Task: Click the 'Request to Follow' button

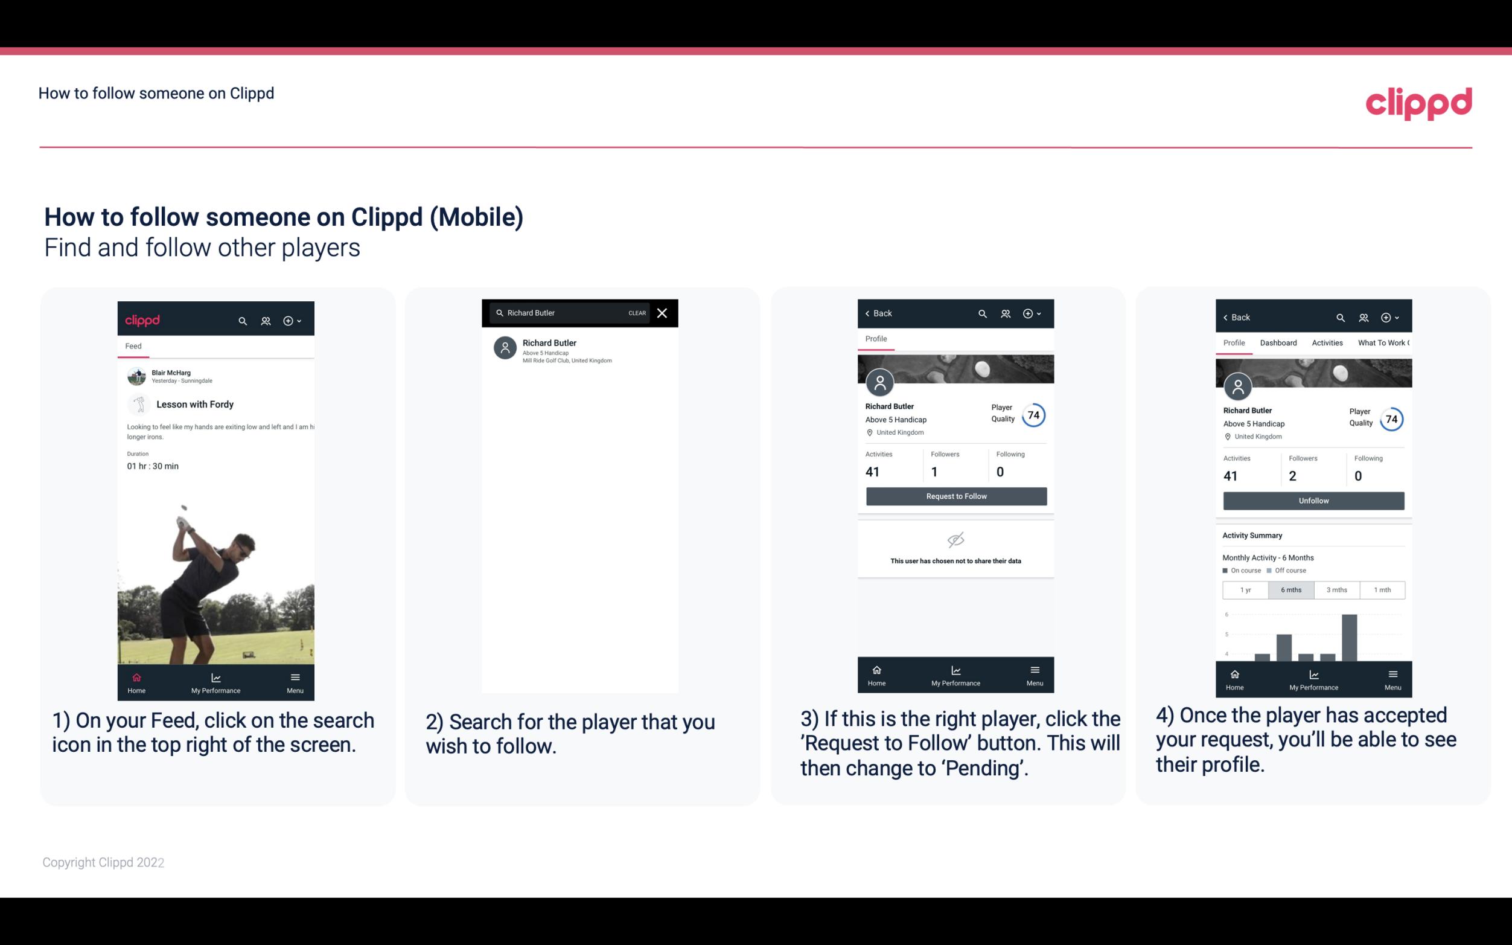Action: (x=956, y=496)
